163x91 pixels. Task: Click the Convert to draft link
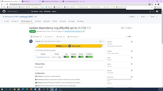coord(118,46)
